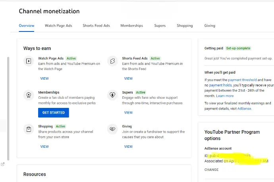274x182 pixels.
Task: Open the external link icon at left edge
Action: [2, 164]
